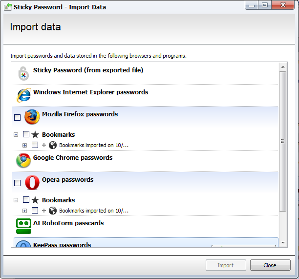Click the star icon beside Firefox Bookmarks

35,134
